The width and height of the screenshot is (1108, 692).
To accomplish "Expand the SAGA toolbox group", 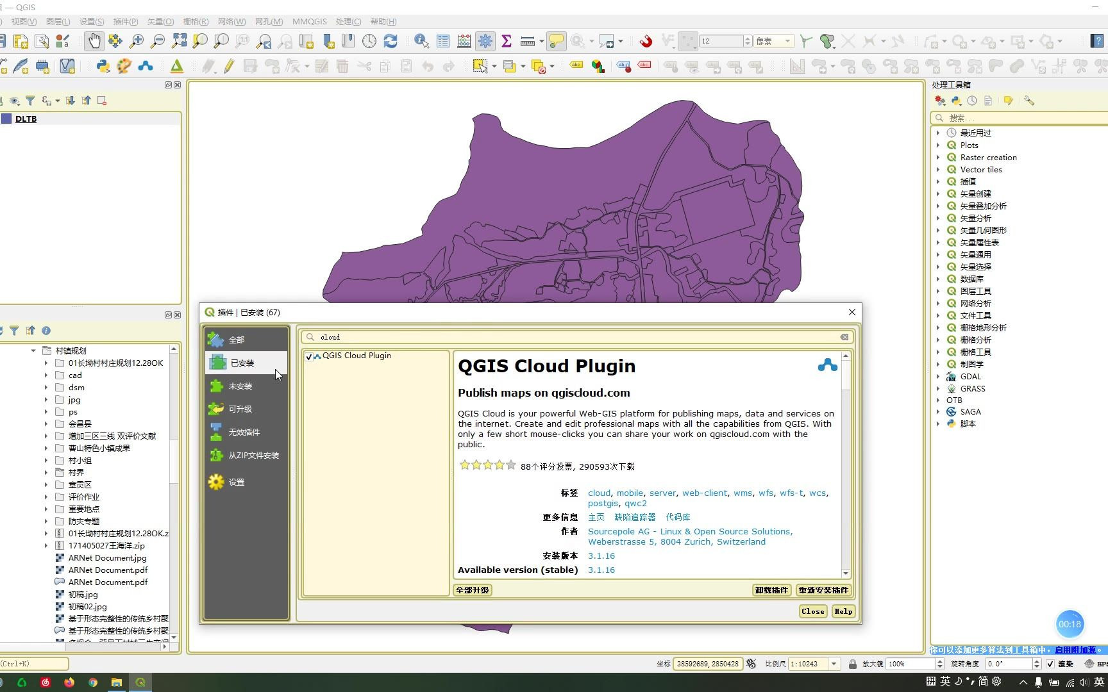I will (938, 411).
